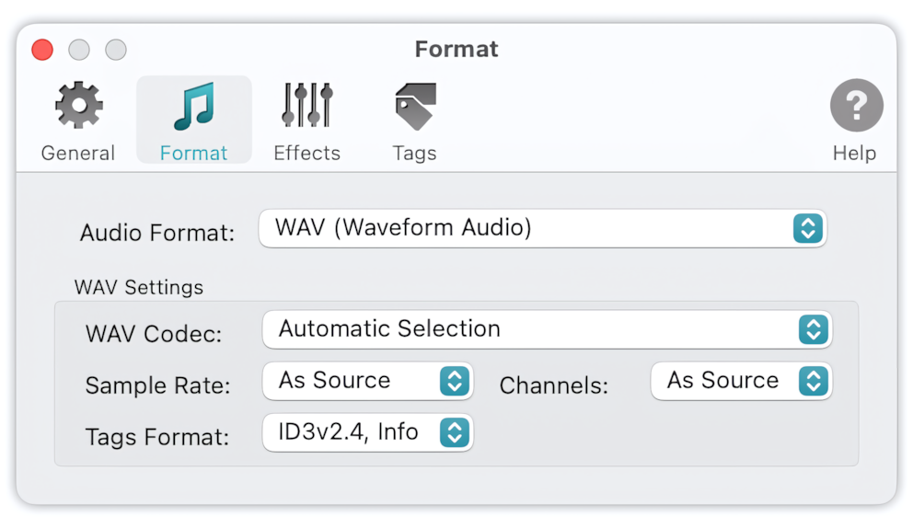Switch to the Tags label icon

[x=415, y=107]
